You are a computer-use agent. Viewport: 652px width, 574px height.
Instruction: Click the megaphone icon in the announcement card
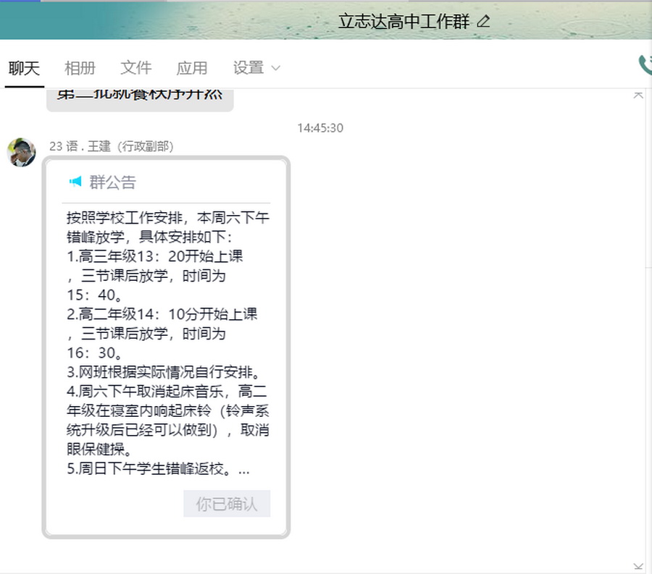point(75,182)
